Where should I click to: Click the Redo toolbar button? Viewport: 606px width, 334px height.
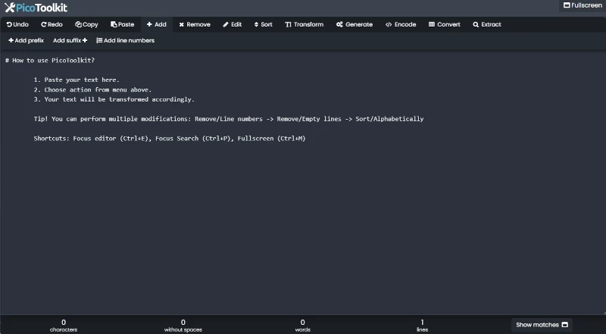[52, 24]
